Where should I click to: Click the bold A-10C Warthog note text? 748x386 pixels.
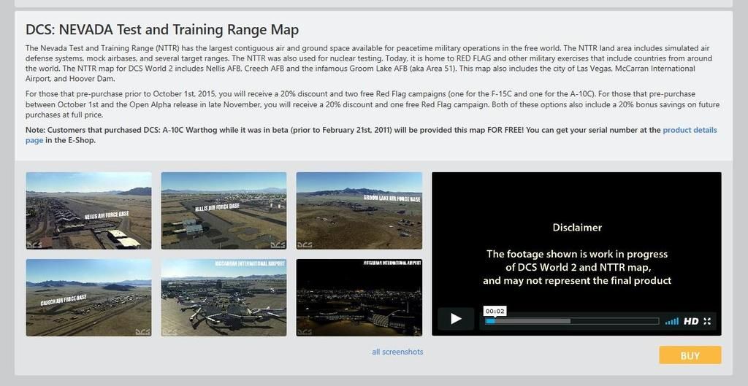(x=292, y=130)
